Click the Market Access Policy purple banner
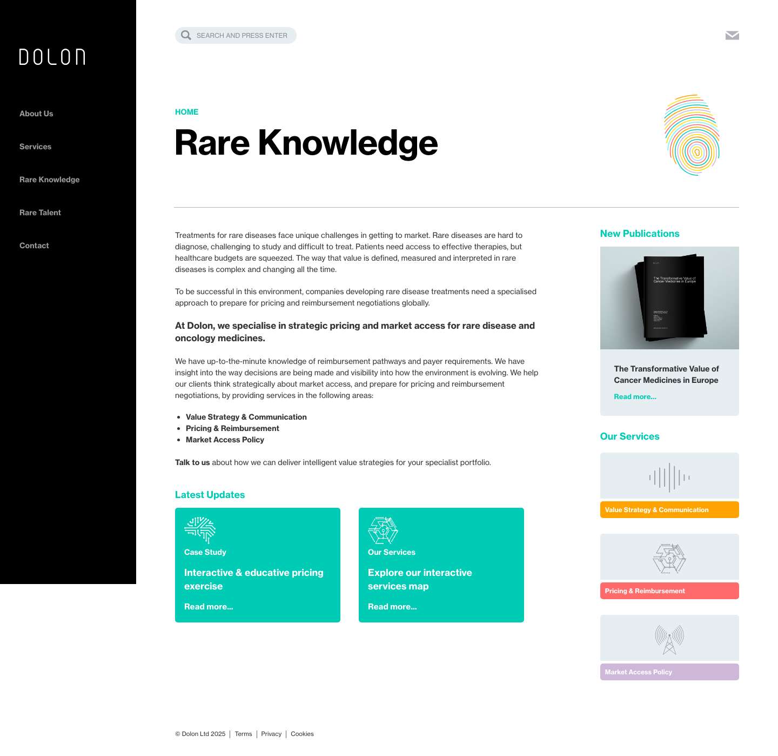Viewport: 778px width, 756px height. [669, 672]
